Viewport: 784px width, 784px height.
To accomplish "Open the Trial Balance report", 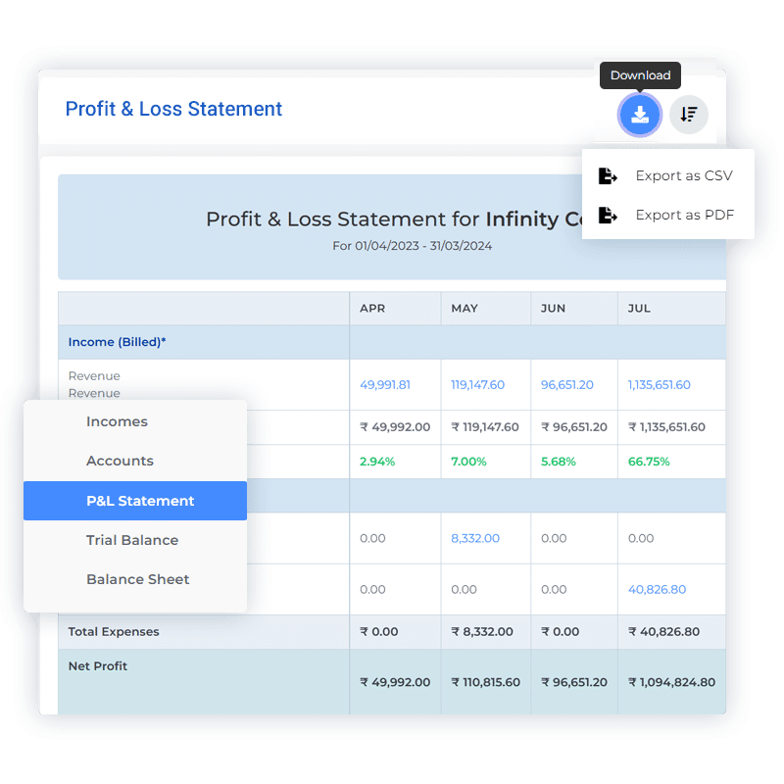I will click(x=132, y=540).
